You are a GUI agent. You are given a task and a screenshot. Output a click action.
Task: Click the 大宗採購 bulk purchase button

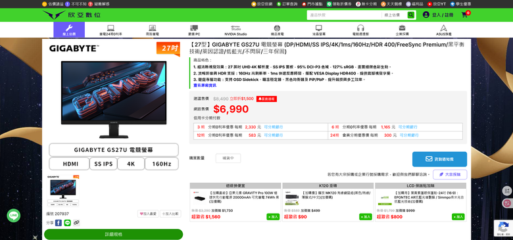pyautogui.click(x=450, y=175)
